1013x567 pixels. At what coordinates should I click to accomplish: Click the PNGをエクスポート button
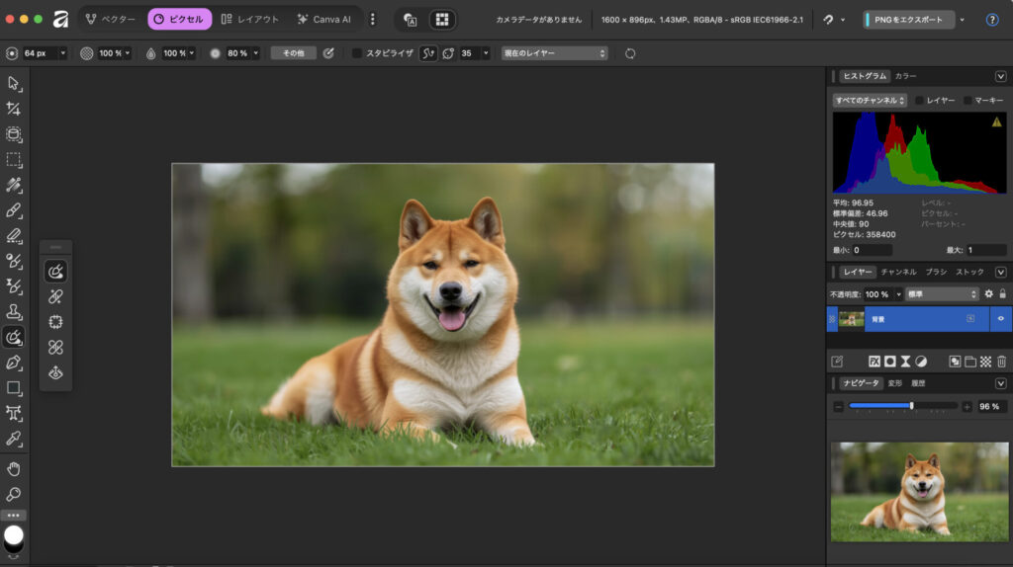(908, 20)
